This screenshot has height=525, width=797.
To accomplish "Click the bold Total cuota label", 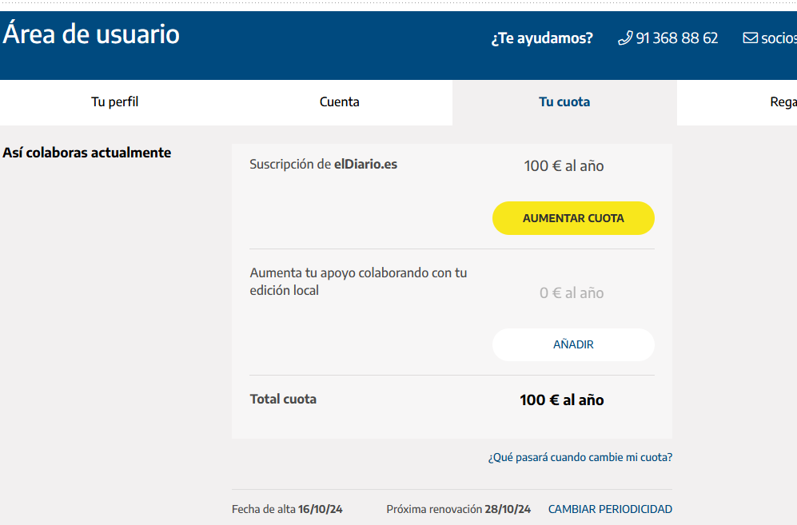I will pos(283,399).
